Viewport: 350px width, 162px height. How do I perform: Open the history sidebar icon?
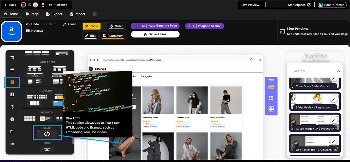coord(12,107)
